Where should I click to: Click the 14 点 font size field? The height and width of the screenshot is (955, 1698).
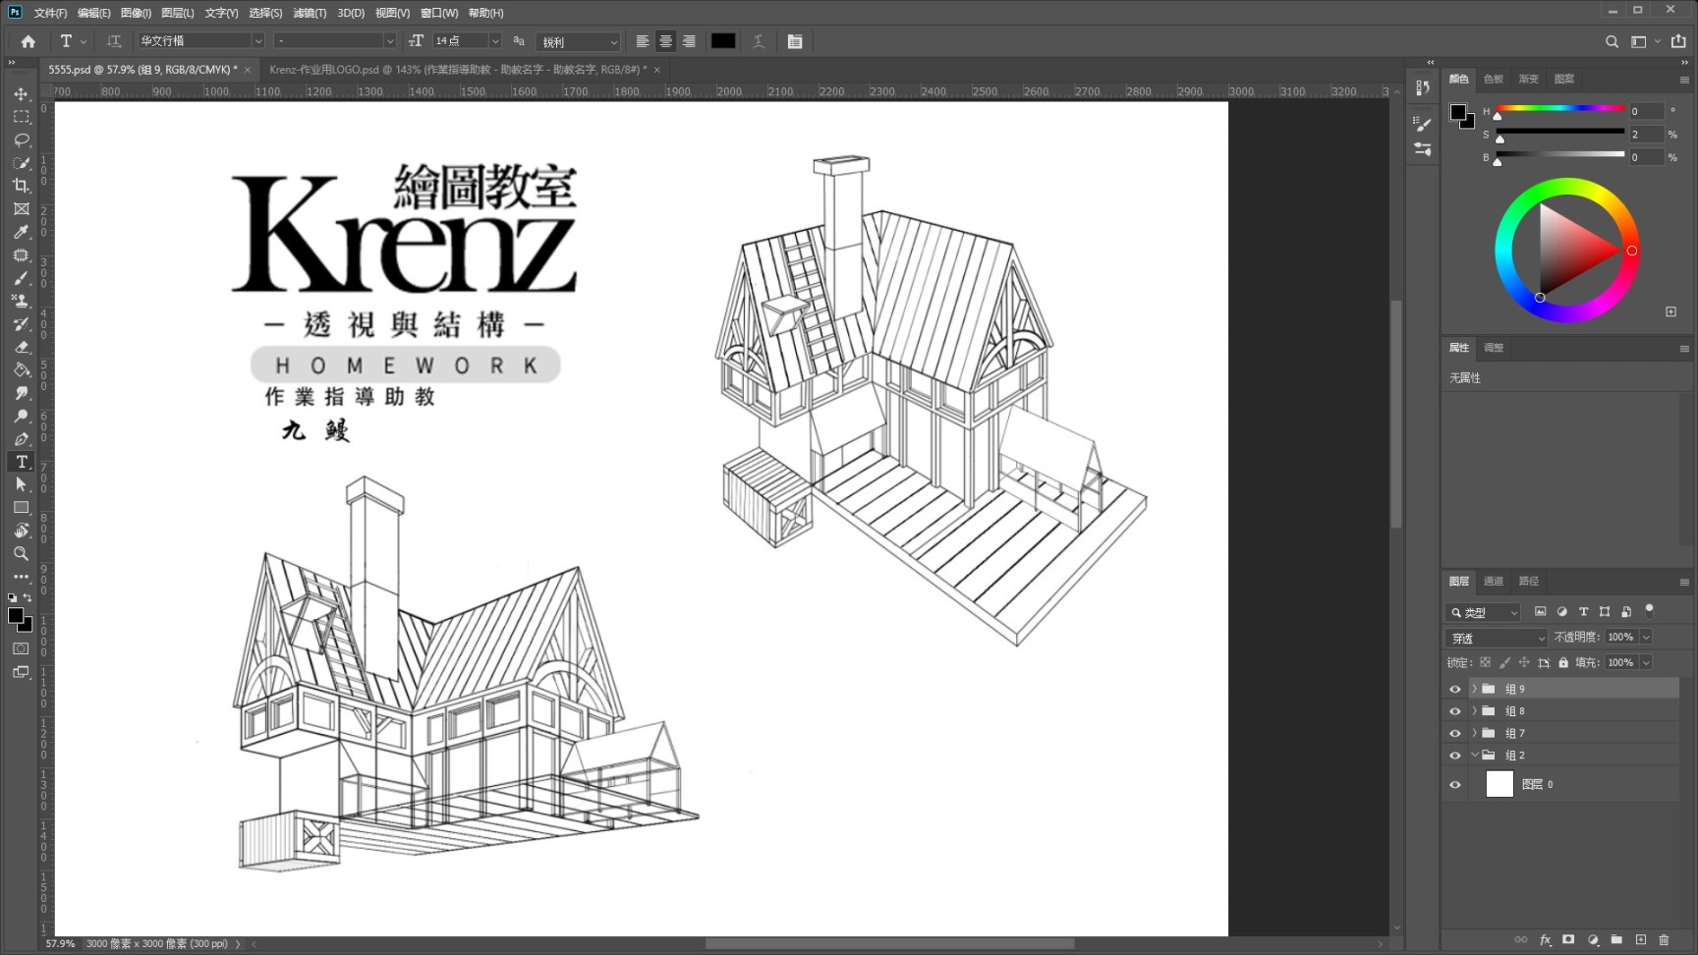(x=459, y=41)
